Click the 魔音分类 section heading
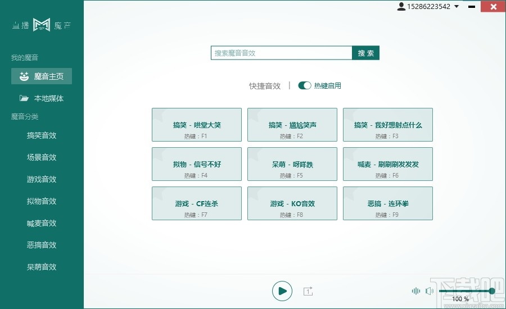The width and height of the screenshot is (506, 309). click(x=25, y=116)
